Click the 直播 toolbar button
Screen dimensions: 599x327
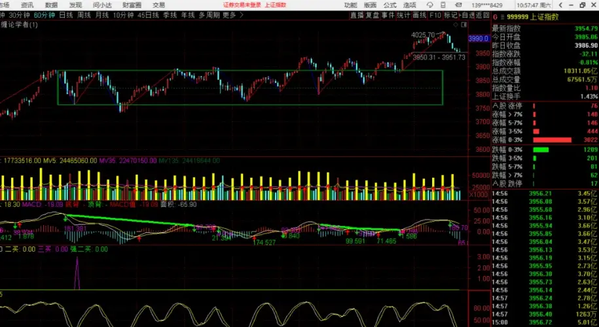(x=357, y=15)
